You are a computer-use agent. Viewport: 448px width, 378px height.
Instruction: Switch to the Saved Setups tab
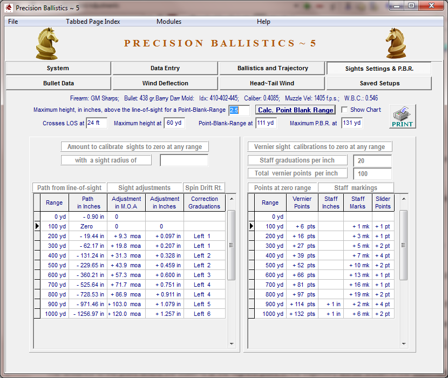[379, 83]
